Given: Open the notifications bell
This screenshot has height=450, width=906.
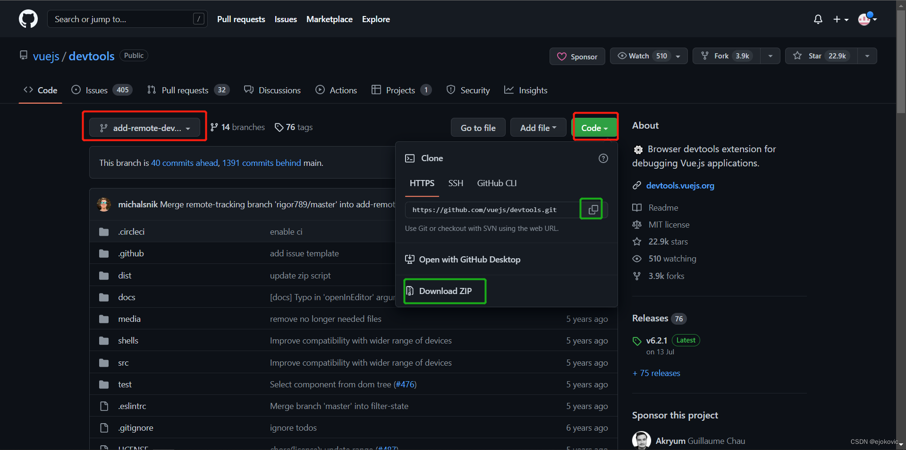Looking at the screenshot, I should pos(818,19).
